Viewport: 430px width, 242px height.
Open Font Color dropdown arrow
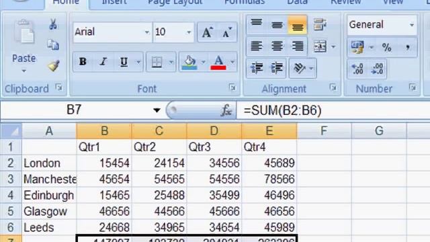(232, 63)
